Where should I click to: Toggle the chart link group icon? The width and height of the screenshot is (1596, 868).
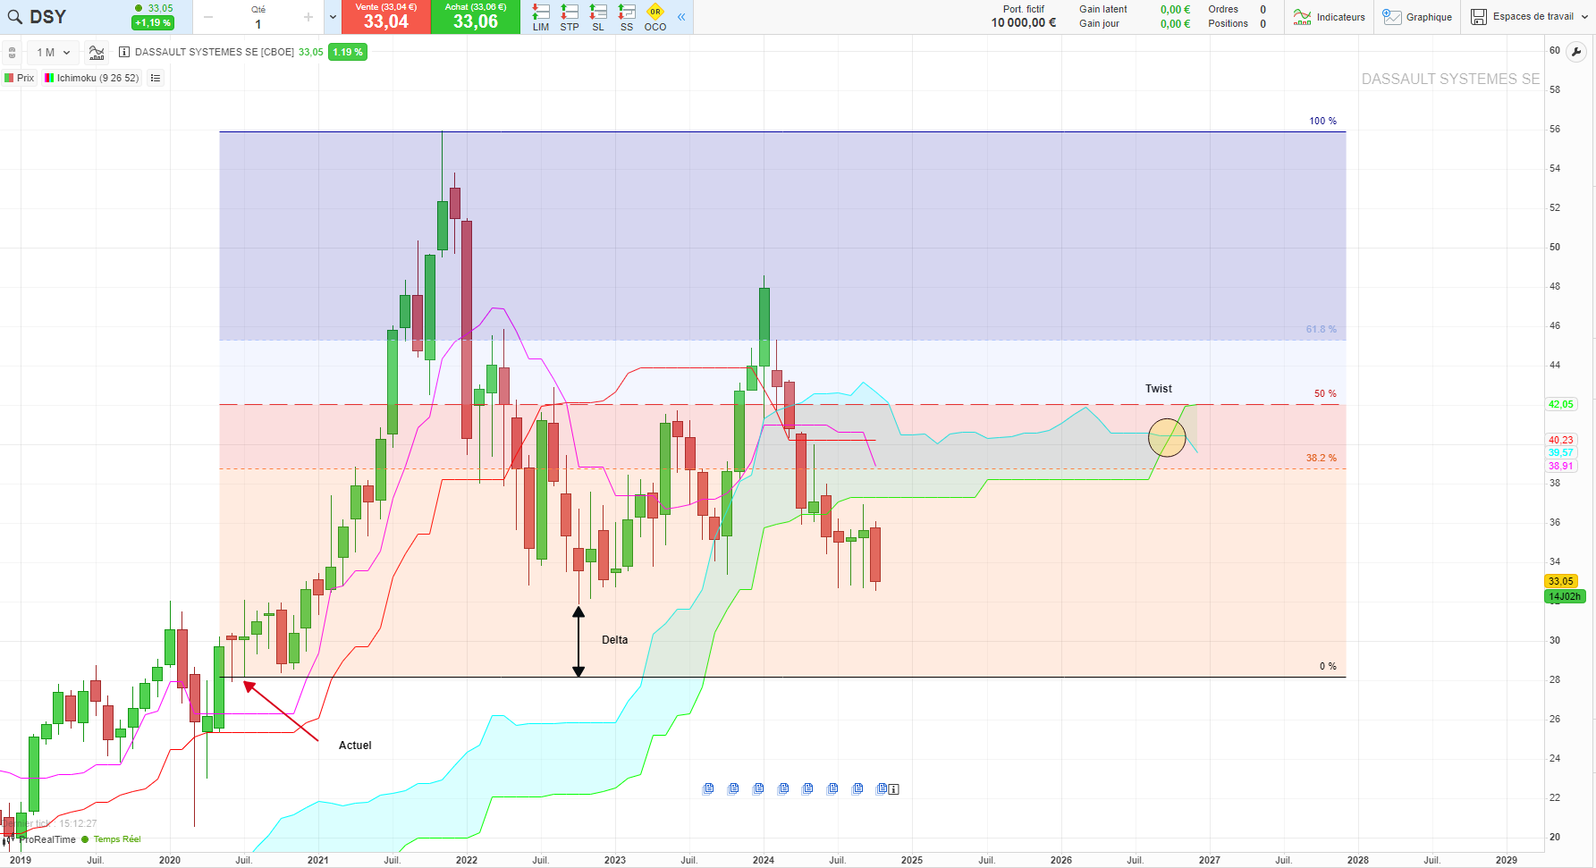[13, 53]
